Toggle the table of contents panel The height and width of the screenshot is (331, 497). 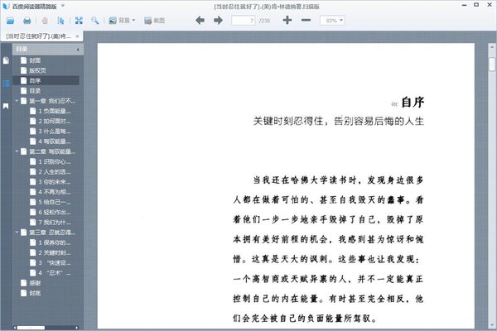(6, 84)
